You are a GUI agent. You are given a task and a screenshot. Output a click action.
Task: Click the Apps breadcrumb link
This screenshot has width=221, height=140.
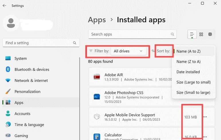97,20
